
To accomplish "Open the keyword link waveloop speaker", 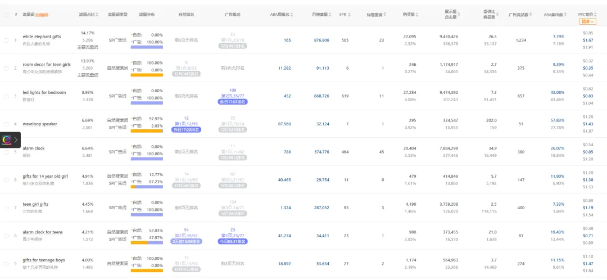I will pos(39,124).
